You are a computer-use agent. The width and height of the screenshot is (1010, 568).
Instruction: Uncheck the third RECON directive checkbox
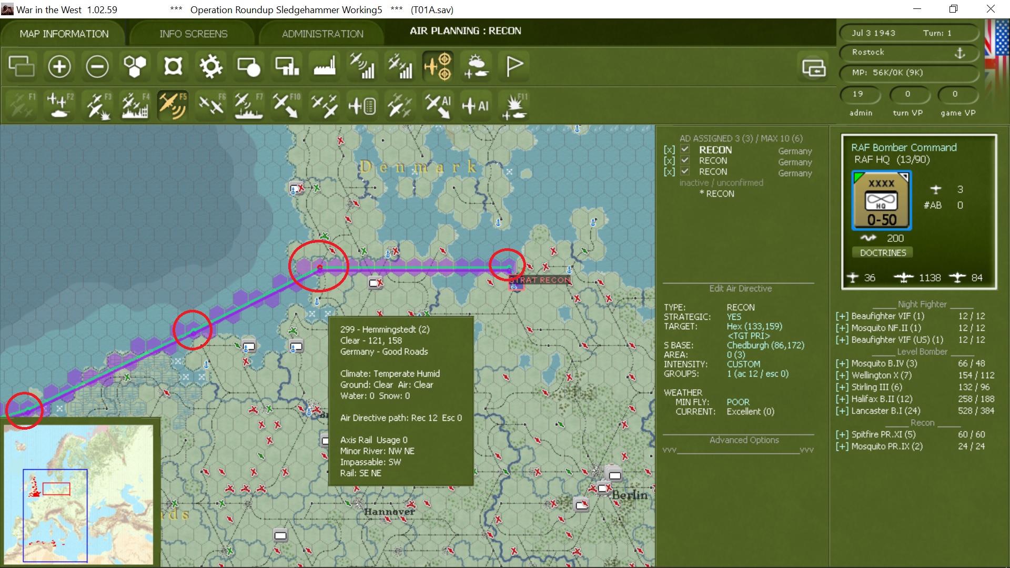pos(685,171)
